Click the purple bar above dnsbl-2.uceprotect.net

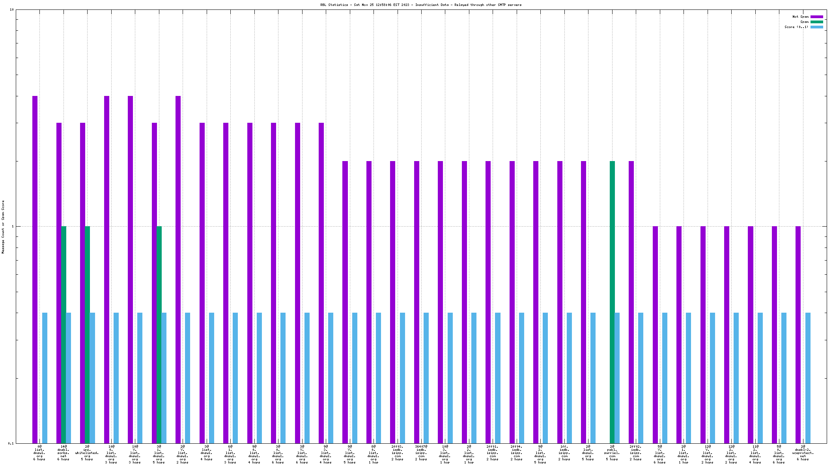(x=798, y=334)
